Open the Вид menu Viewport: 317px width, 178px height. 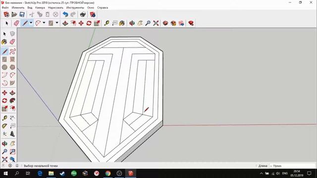pos(30,7)
